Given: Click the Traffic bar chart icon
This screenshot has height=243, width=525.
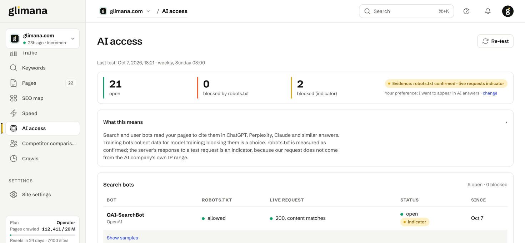Looking at the screenshot, I should point(14,53).
